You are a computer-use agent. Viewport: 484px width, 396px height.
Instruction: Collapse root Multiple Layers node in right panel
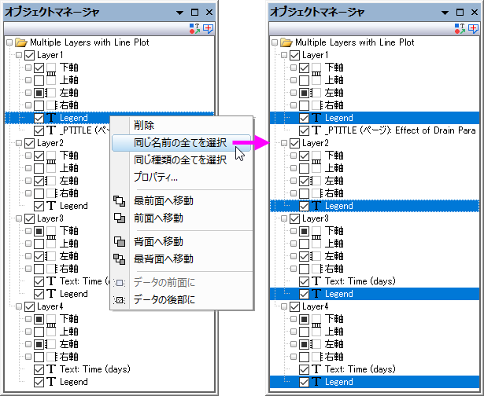pos(275,42)
